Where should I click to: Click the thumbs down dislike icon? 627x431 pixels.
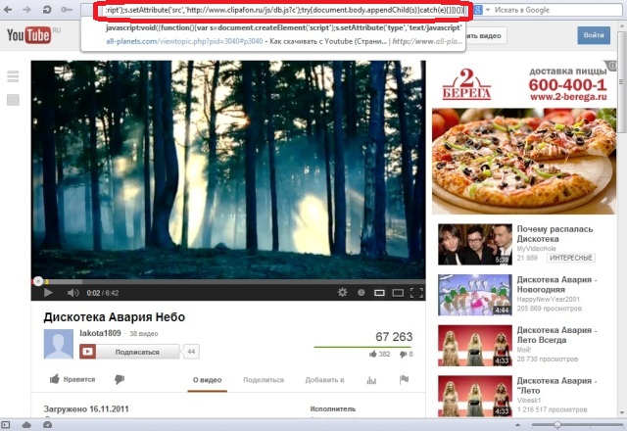coord(120,379)
